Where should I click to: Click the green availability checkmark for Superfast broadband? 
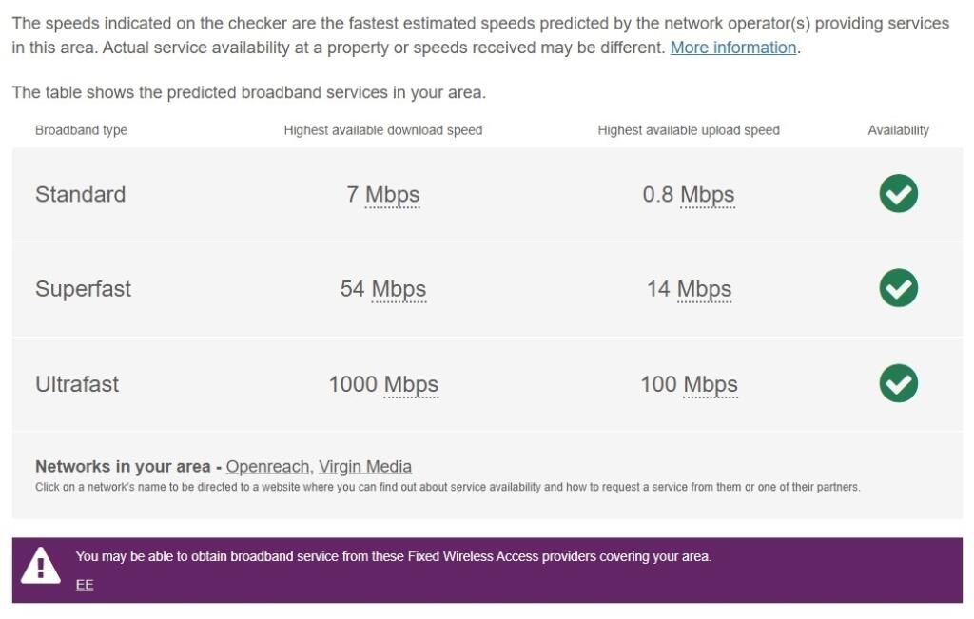897,289
